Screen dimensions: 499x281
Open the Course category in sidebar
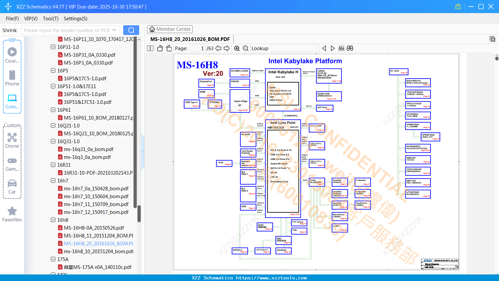pos(12,55)
